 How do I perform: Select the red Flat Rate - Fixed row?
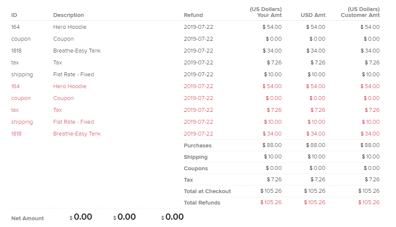click(195, 122)
